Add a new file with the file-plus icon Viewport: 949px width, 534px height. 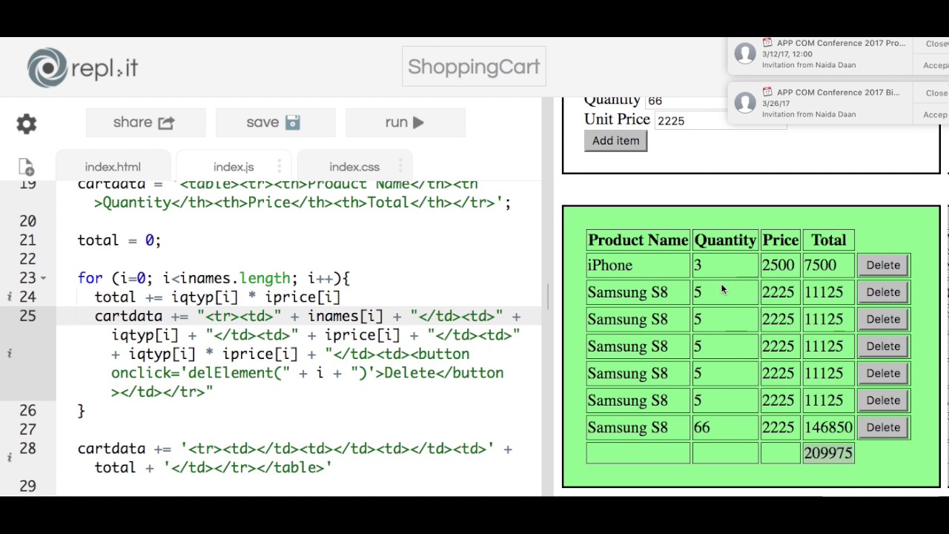point(26,167)
